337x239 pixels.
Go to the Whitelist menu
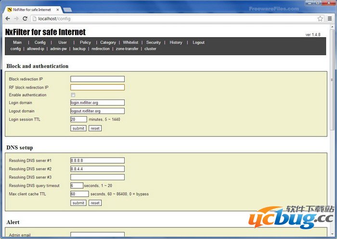130,42
